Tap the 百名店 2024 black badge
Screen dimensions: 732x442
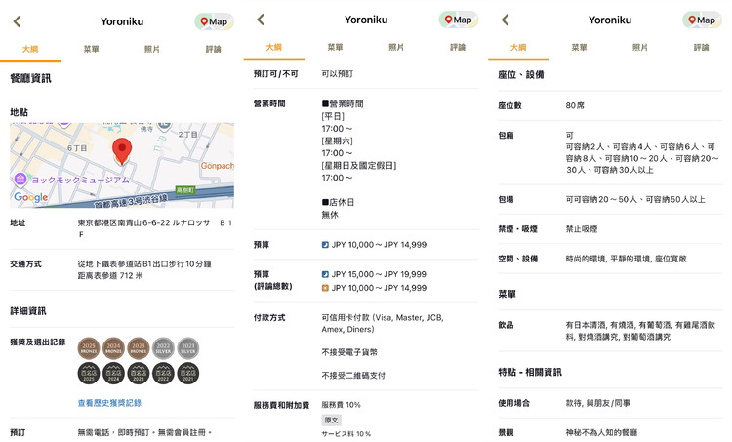coord(113,374)
